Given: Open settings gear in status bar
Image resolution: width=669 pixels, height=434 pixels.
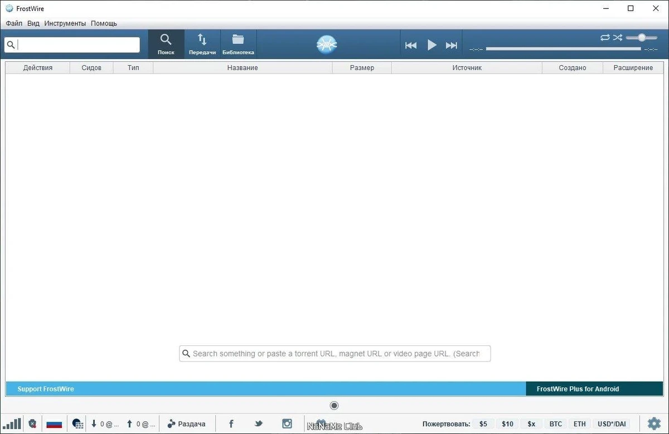Looking at the screenshot, I should click(654, 423).
